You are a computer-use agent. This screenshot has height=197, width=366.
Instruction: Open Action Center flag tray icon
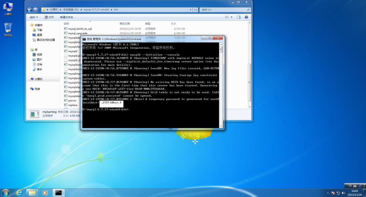333,193
